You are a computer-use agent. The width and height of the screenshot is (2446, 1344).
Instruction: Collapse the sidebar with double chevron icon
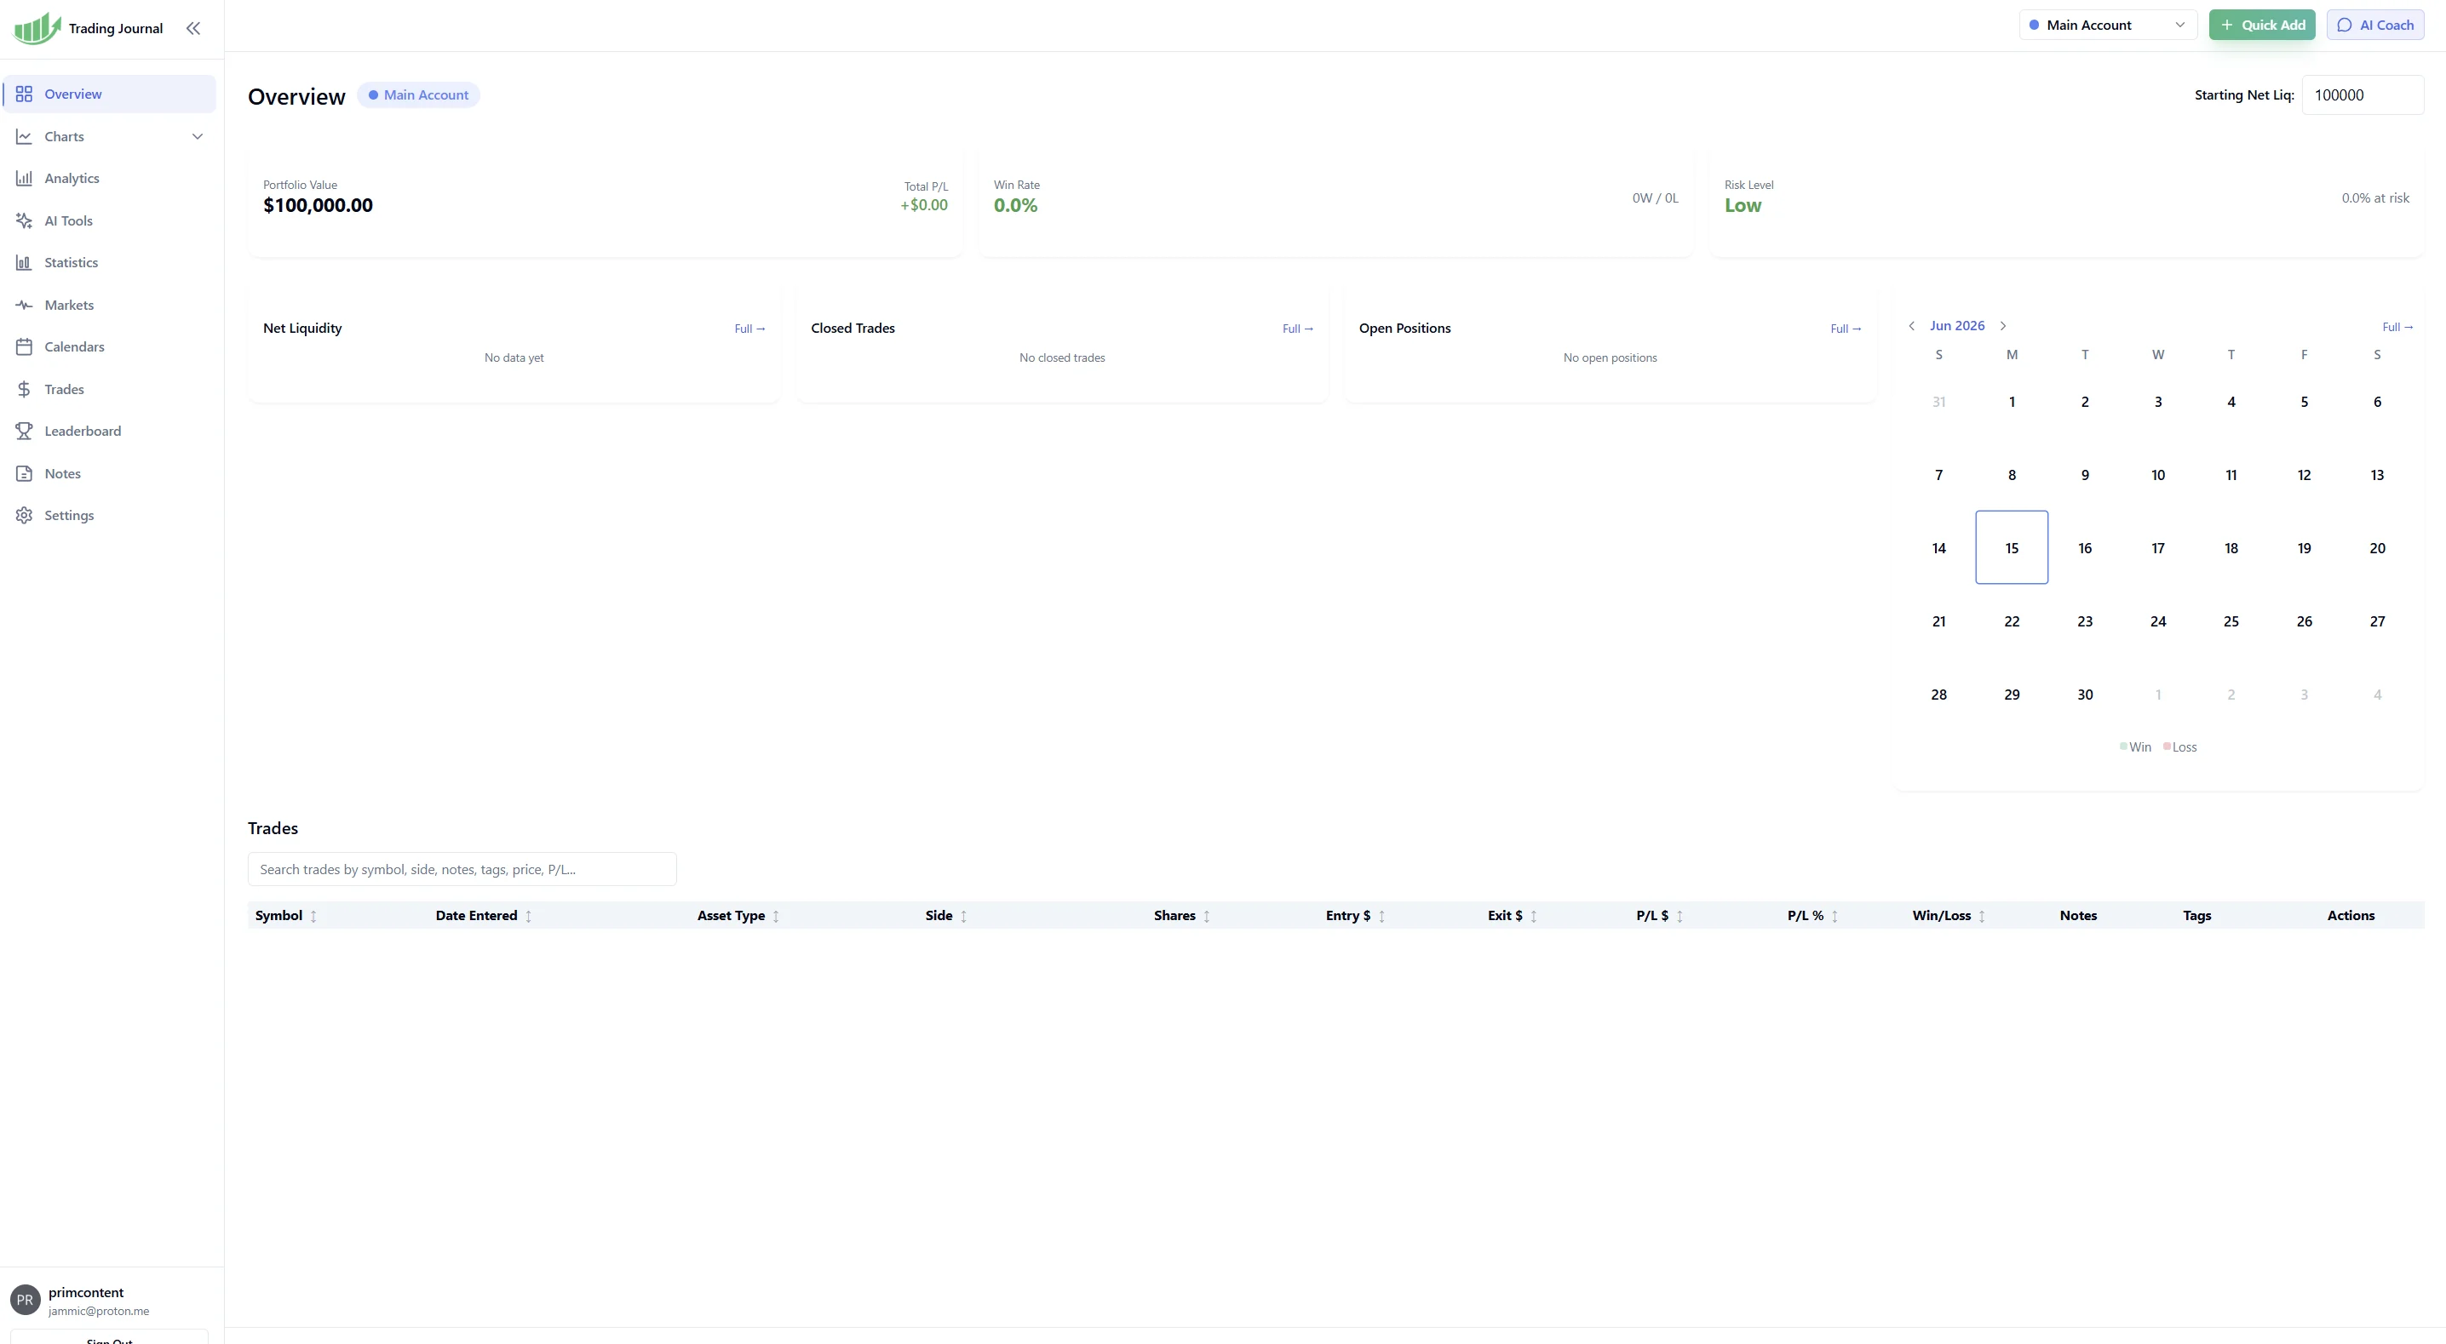pos(192,28)
